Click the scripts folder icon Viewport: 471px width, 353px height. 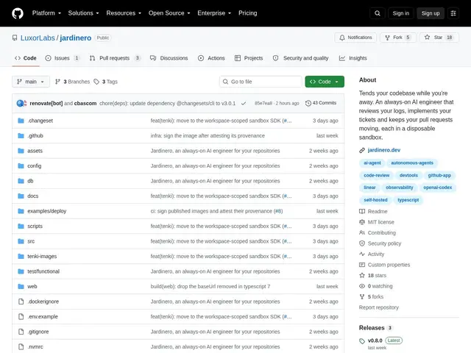(21, 226)
